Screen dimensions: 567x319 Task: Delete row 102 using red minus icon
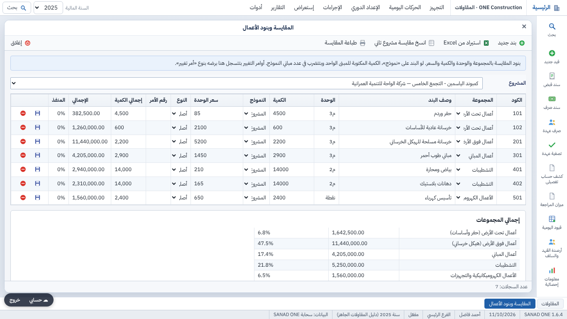23,128
